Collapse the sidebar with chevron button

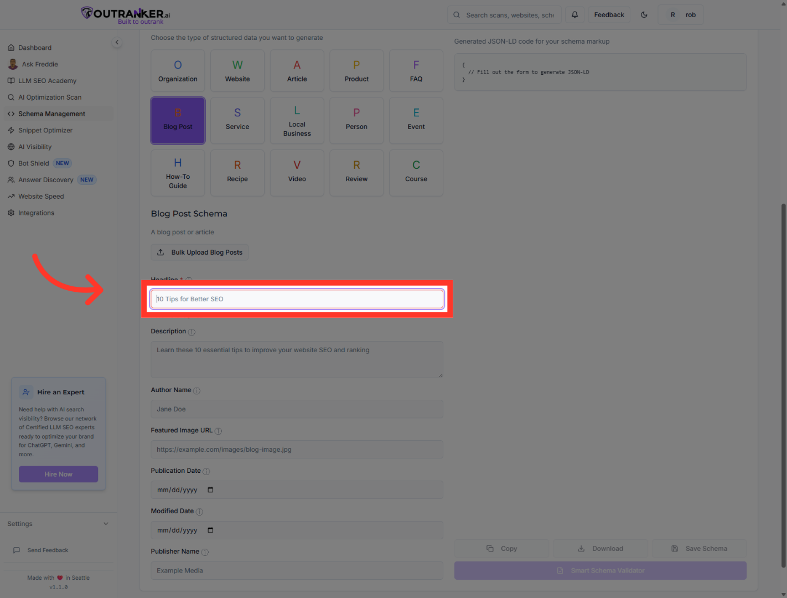(117, 42)
